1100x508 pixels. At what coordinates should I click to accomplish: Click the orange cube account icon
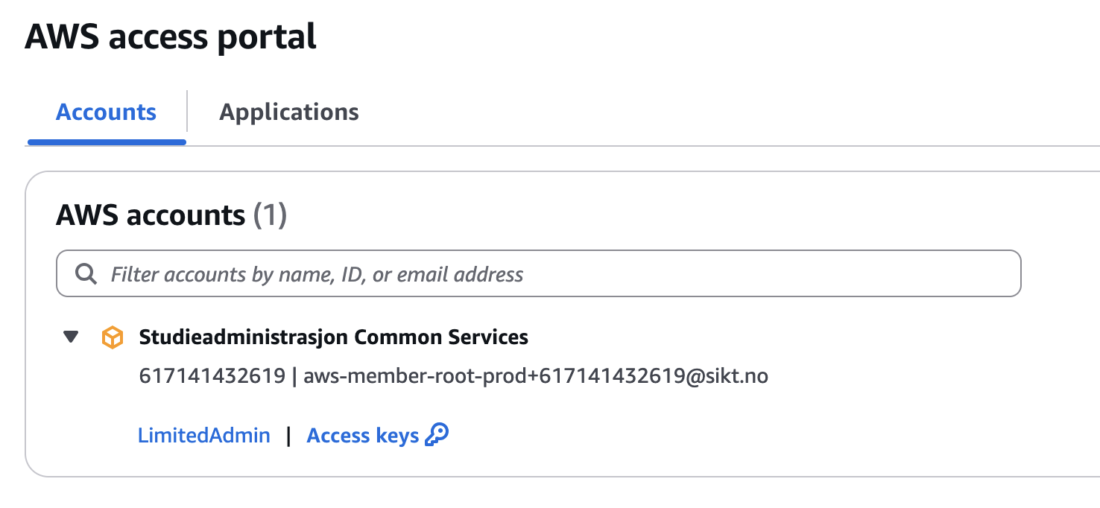pyautogui.click(x=112, y=337)
